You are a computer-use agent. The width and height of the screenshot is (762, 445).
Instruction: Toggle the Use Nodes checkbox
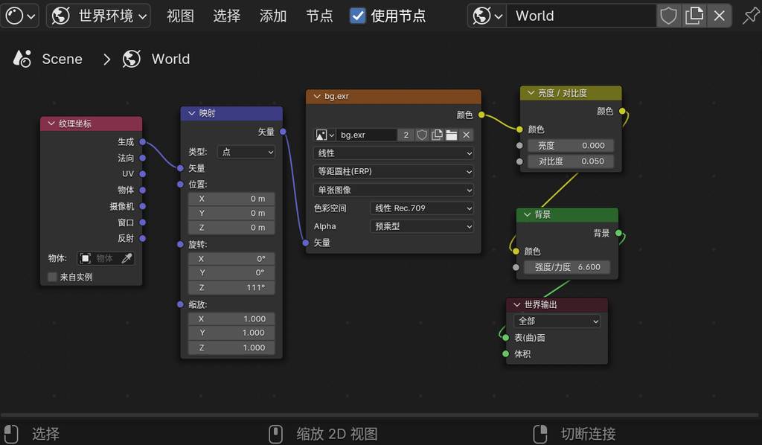(x=358, y=16)
